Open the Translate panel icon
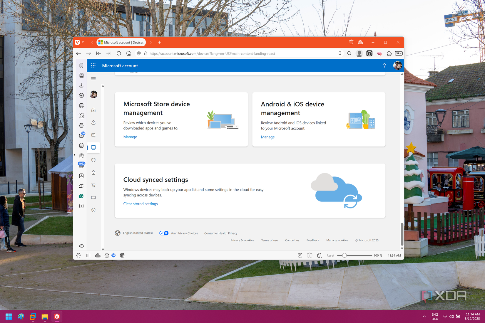The image size is (485, 323). click(81, 115)
